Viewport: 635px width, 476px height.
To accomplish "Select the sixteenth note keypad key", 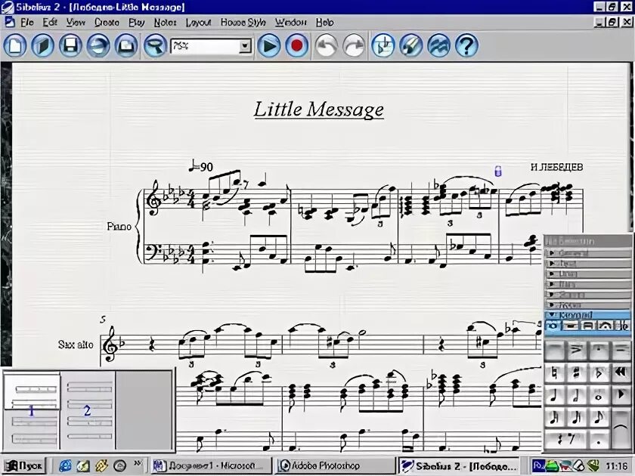I will (576, 417).
